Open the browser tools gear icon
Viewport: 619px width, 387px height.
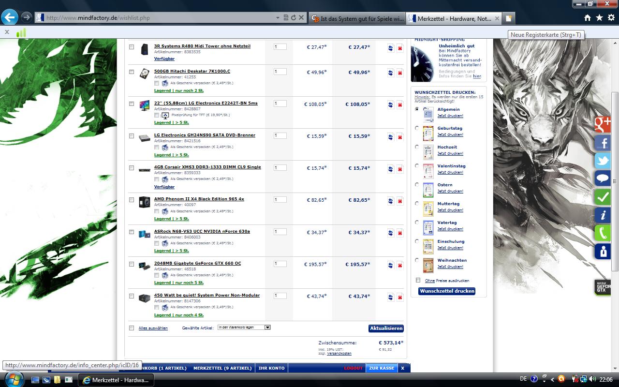click(x=611, y=18)
